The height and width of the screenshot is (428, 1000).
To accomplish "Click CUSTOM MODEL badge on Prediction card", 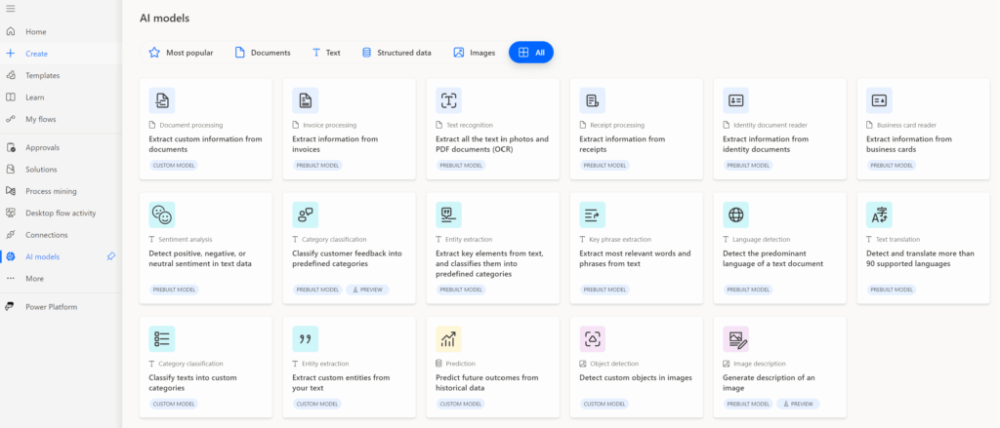I will pos(461,404).
